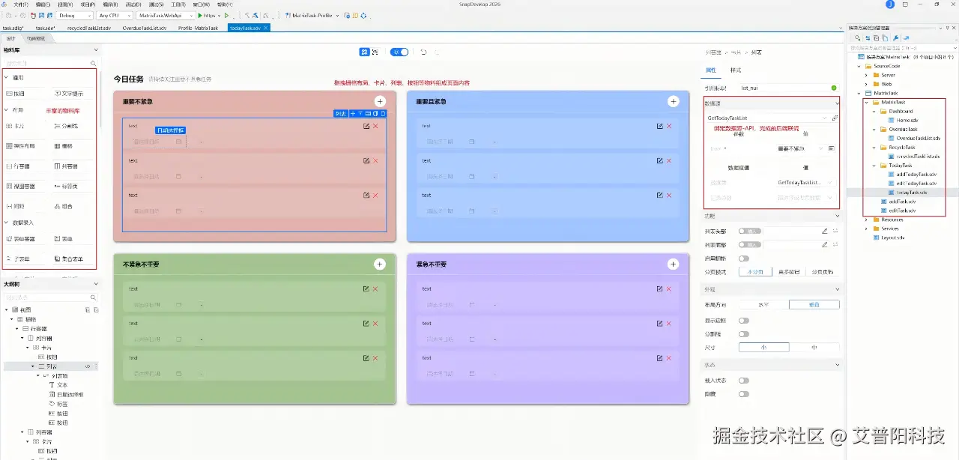The width and height of the screenshot is (959, 460).
Task: Open the MatrixTask.WebApi startup project dropdown
Action: 164,15
